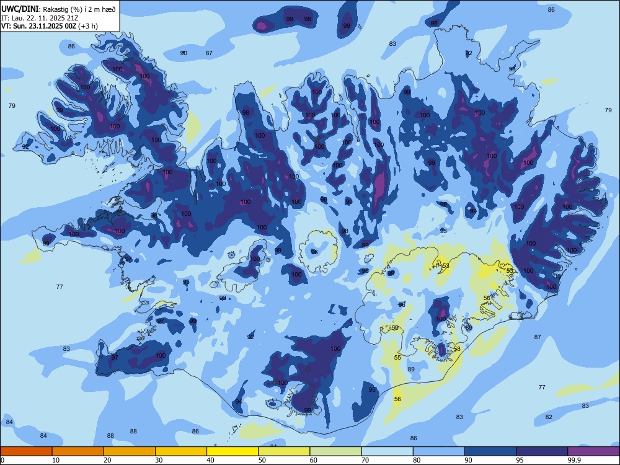The image size is (620, 465).
Task: Click the title text 'UWC/DINI: Rakastig (%) í 2 m hæð'
Action: coord(58,9)
